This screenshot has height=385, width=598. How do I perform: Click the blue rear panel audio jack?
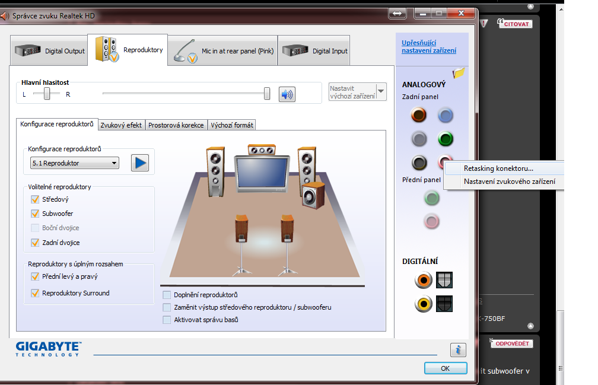pos(445,115)
